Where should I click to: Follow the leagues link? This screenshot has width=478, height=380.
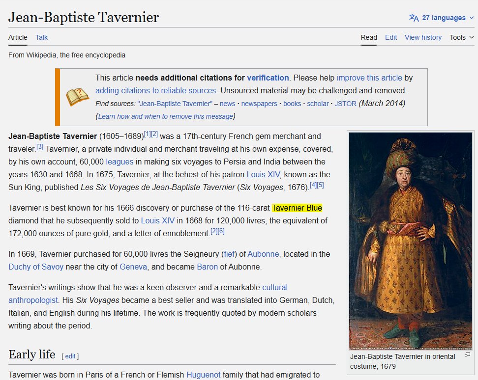pos(119,162)
